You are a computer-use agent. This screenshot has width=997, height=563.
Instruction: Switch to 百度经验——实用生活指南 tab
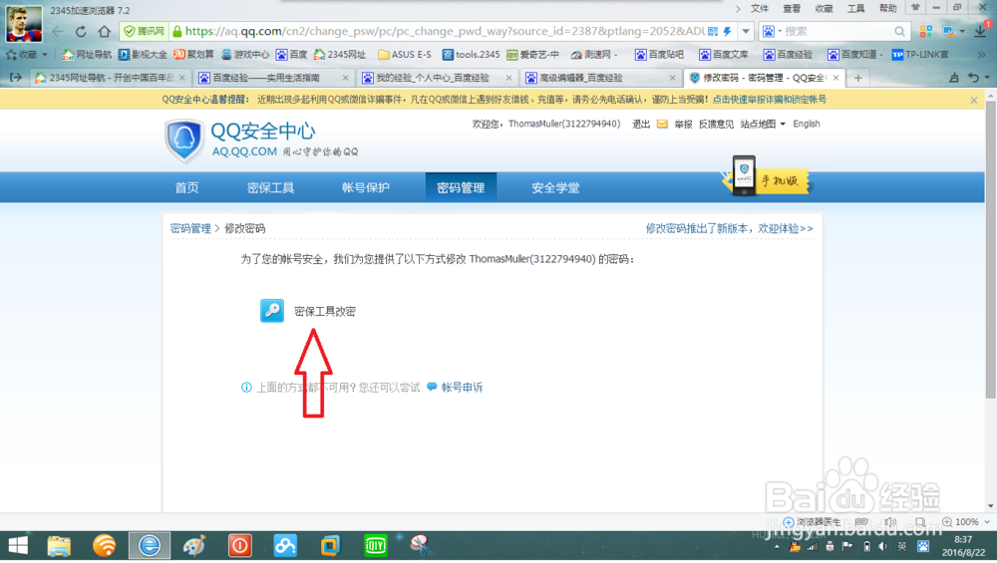273,78
